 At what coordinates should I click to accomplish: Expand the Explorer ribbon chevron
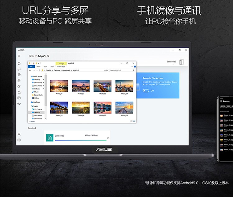[x=132, y=66]
